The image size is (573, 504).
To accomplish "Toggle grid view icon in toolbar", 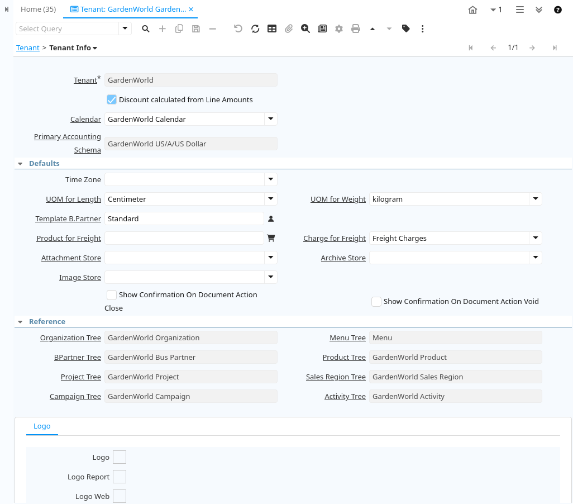I will tap(272, 29).
